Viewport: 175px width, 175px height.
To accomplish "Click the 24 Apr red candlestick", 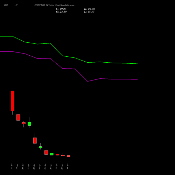I will [46, 152].
